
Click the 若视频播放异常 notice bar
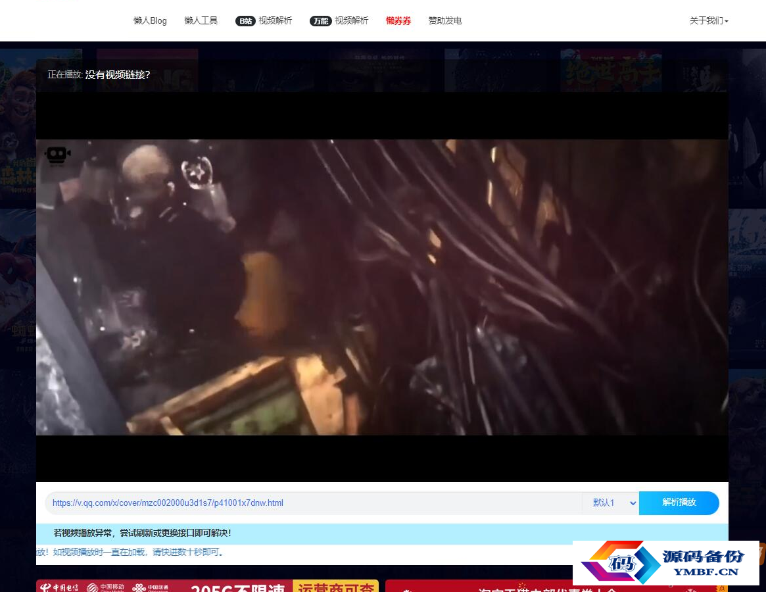click(x=382, y=533)
